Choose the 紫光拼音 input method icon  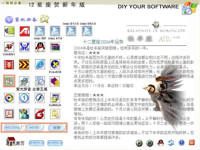tap(24, 81)
